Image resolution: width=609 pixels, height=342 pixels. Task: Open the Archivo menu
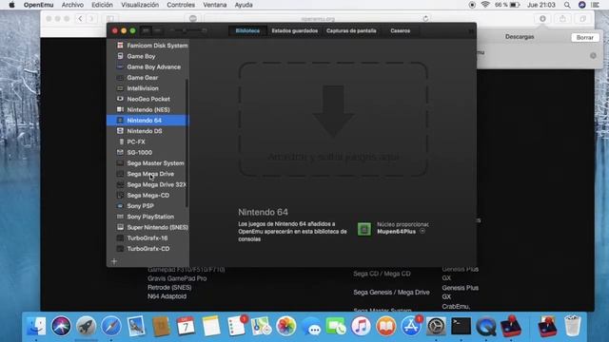(x=72, y=5)
